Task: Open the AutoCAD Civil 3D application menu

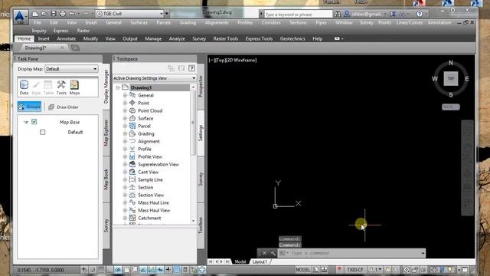Action: (x=21, y=17)
